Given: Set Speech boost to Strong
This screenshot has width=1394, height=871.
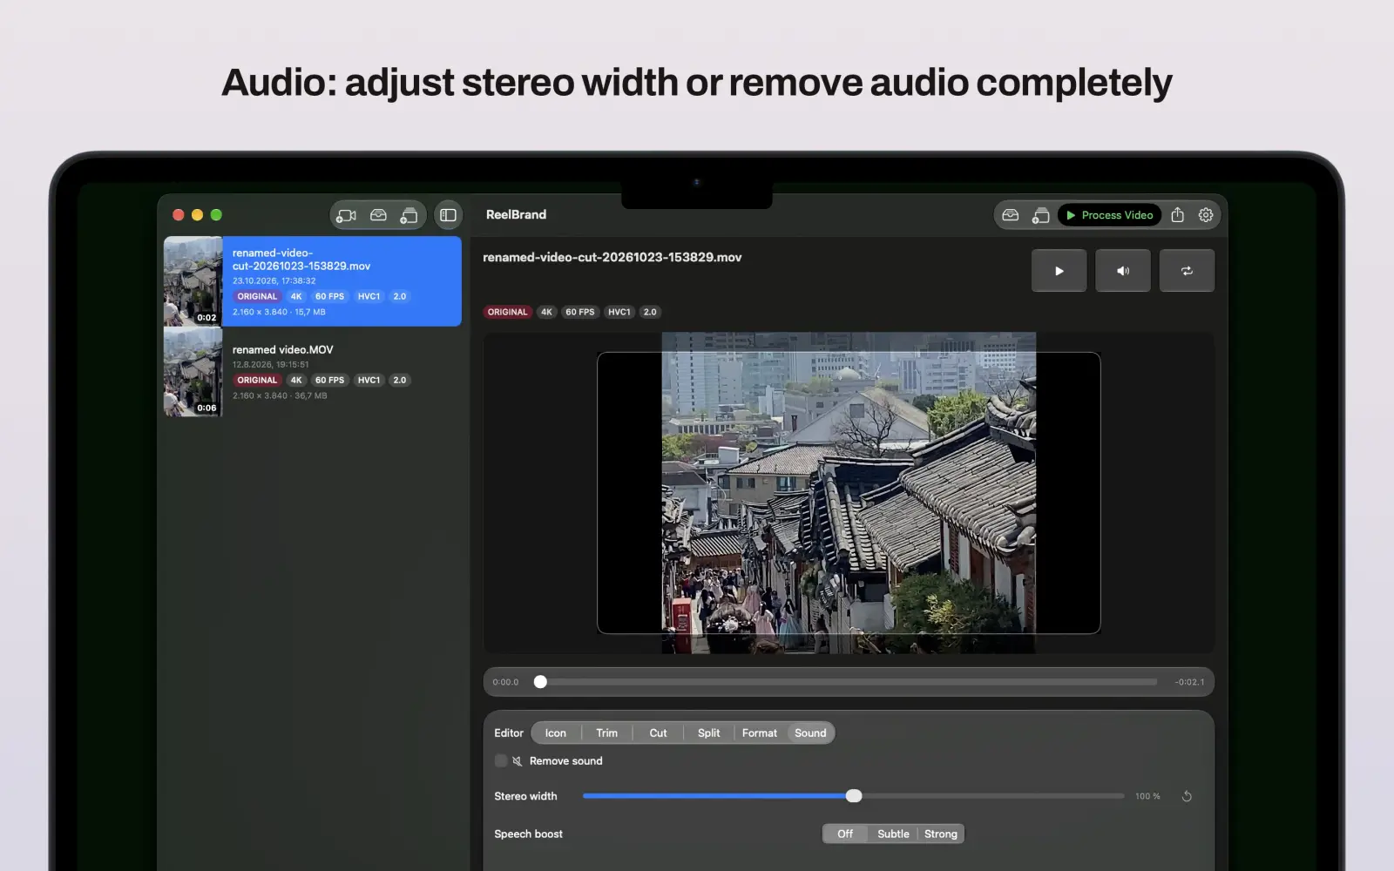Looking at the screenshot, I should click(941, 834).
